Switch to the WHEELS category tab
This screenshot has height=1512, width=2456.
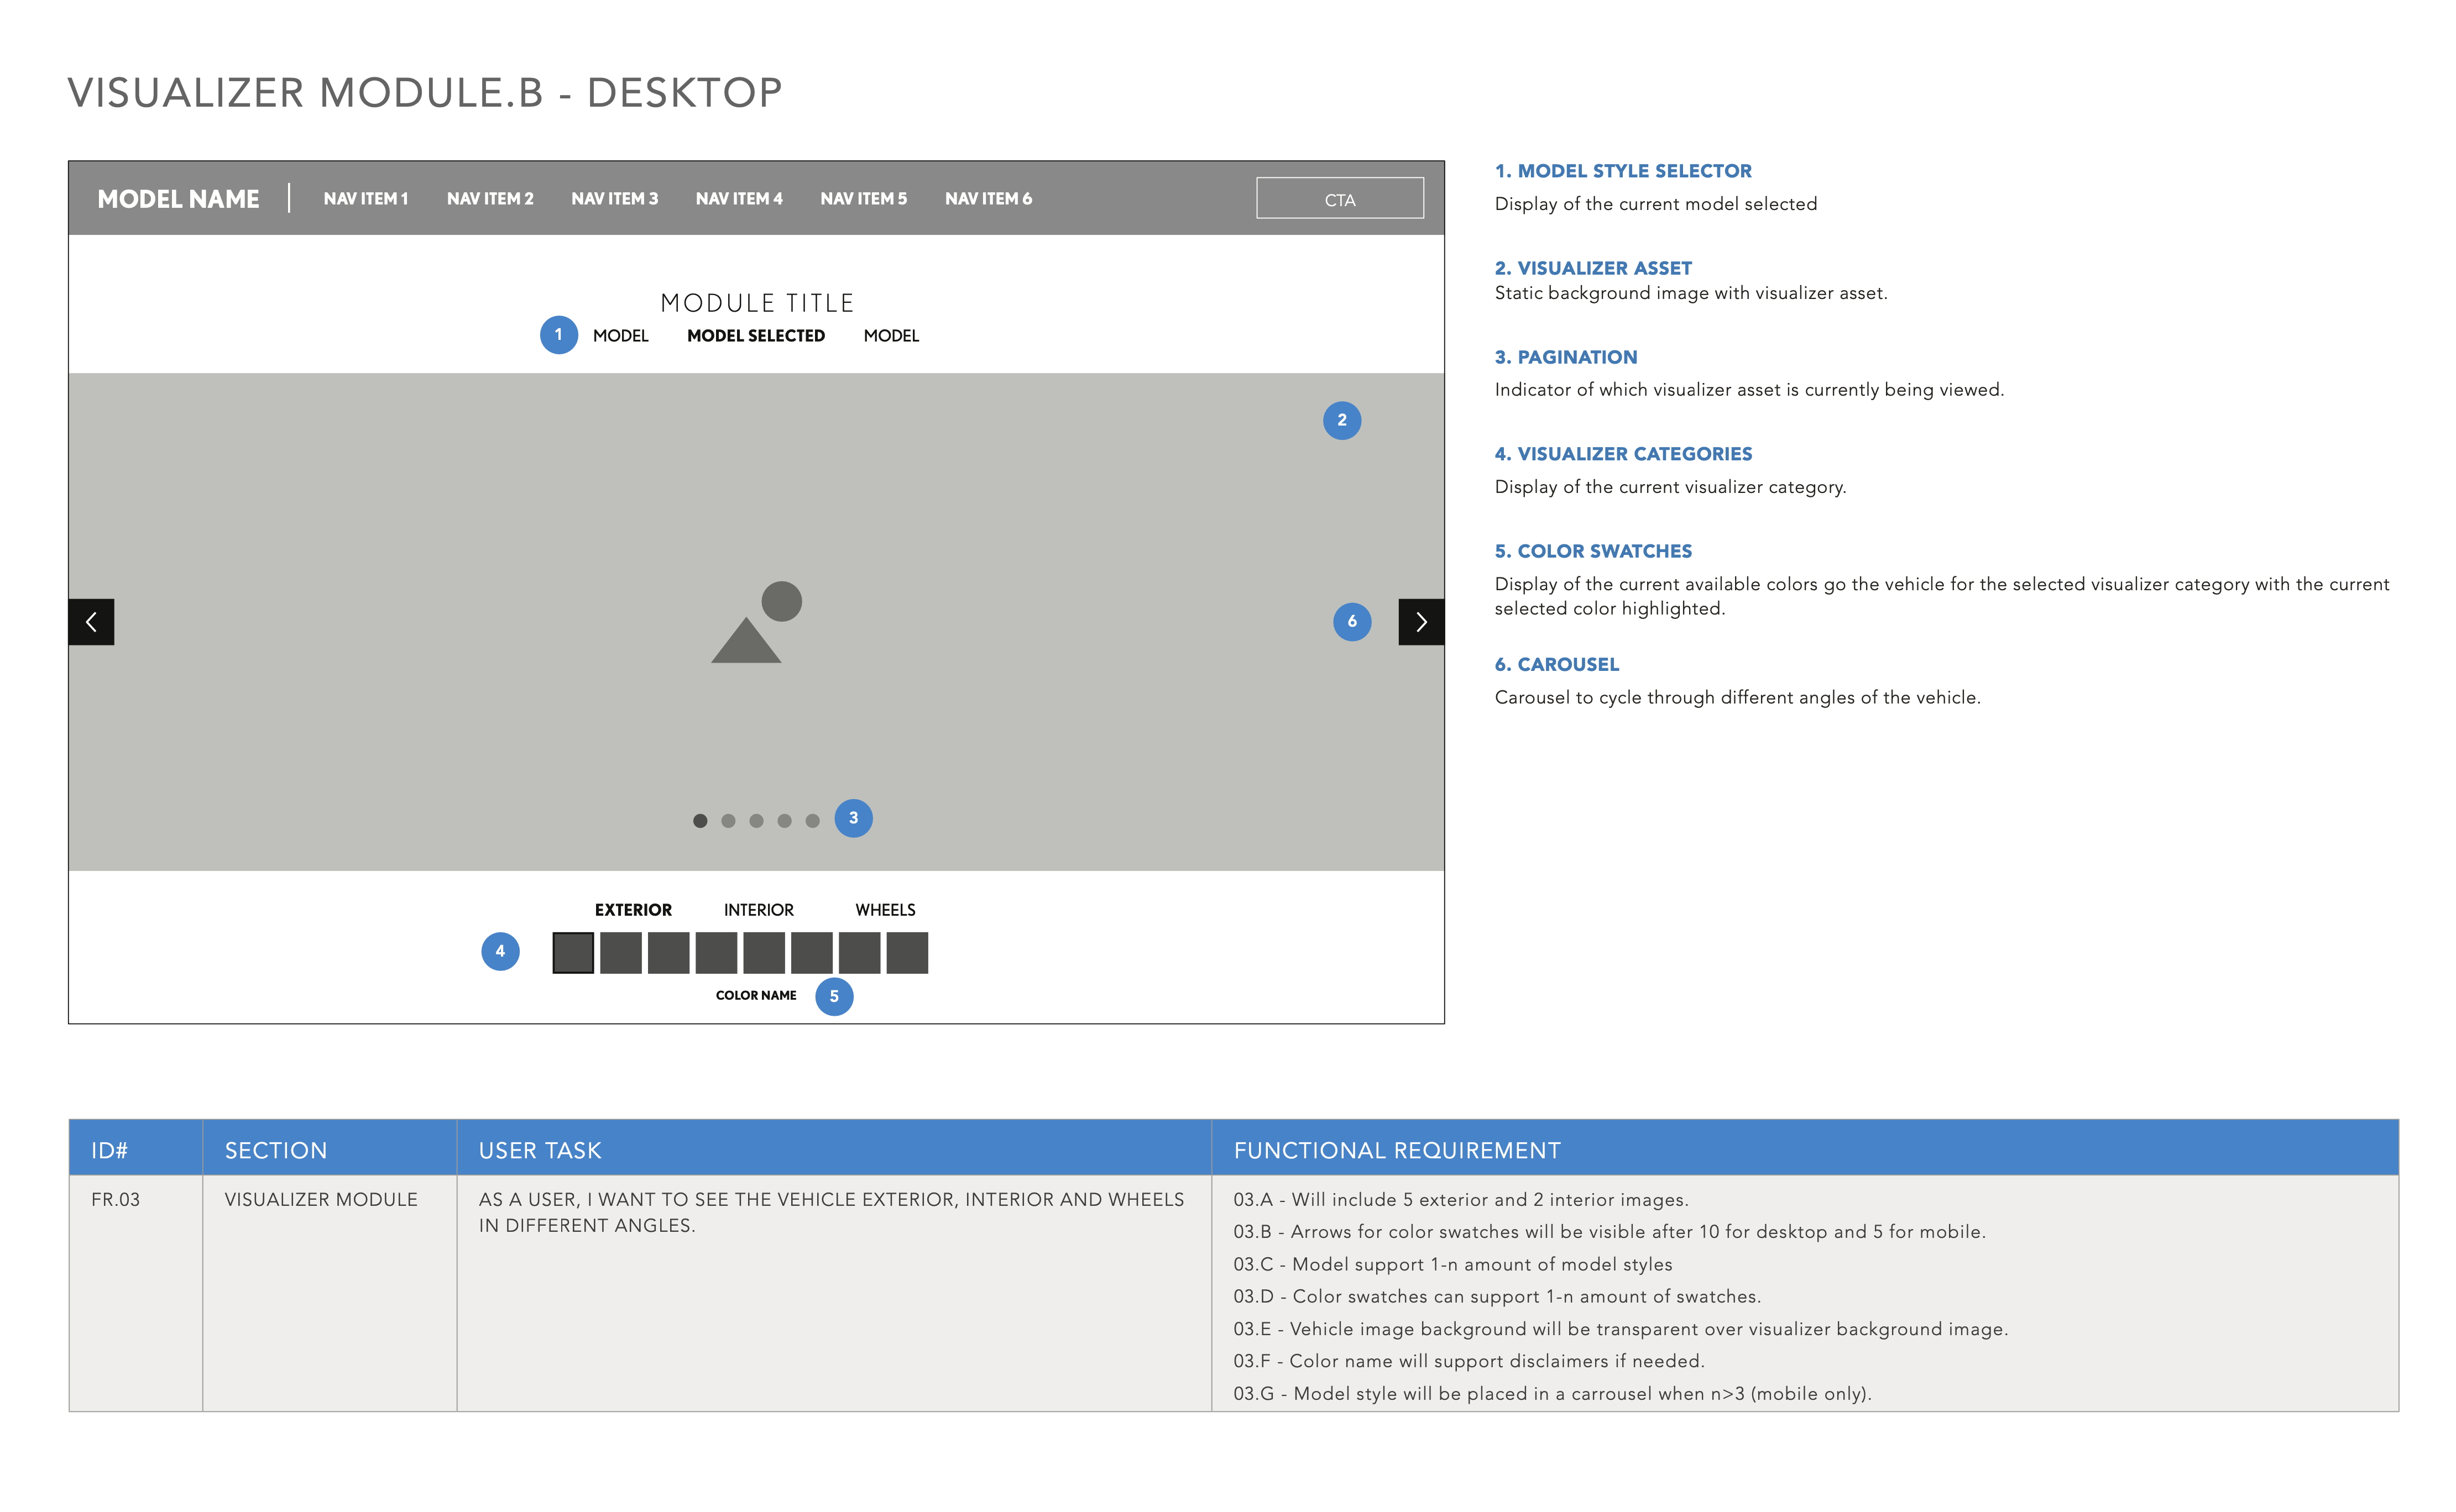884,910
